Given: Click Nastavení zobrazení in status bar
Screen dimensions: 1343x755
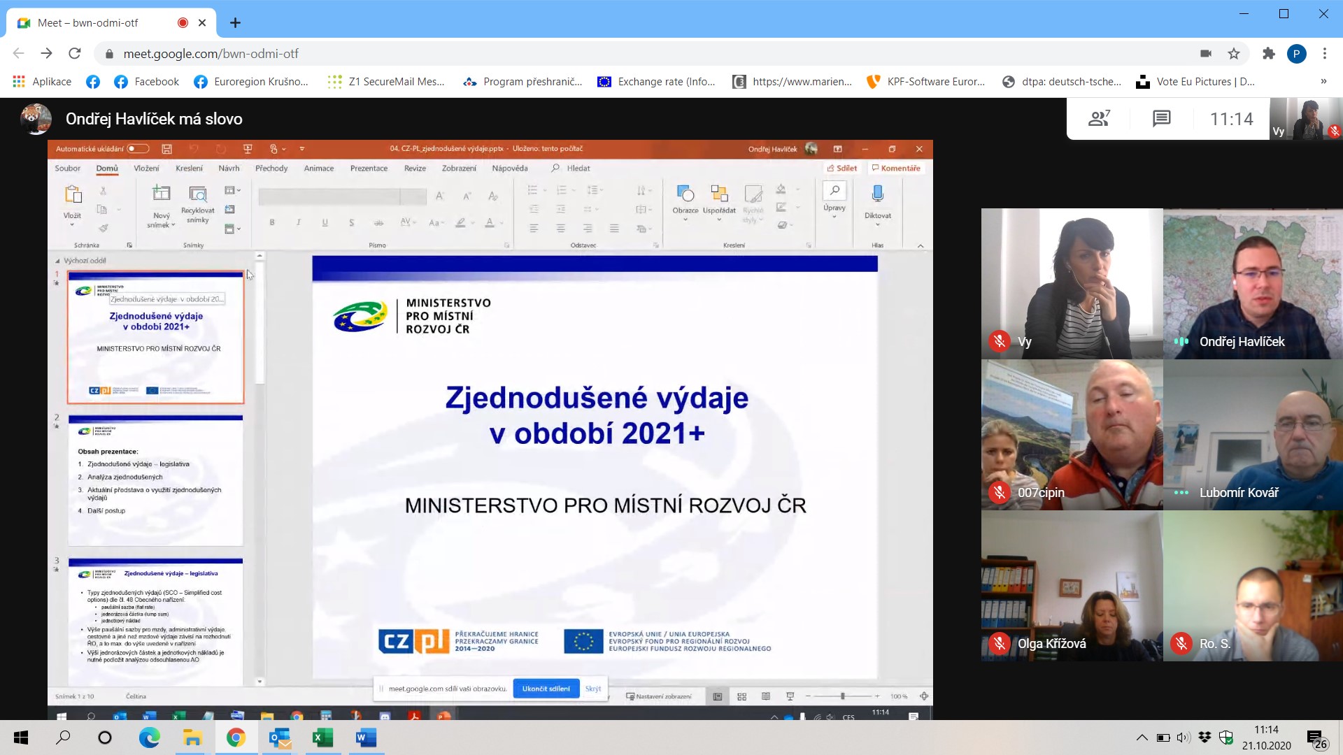Looking at the screenshot, I should click(659, 696).
